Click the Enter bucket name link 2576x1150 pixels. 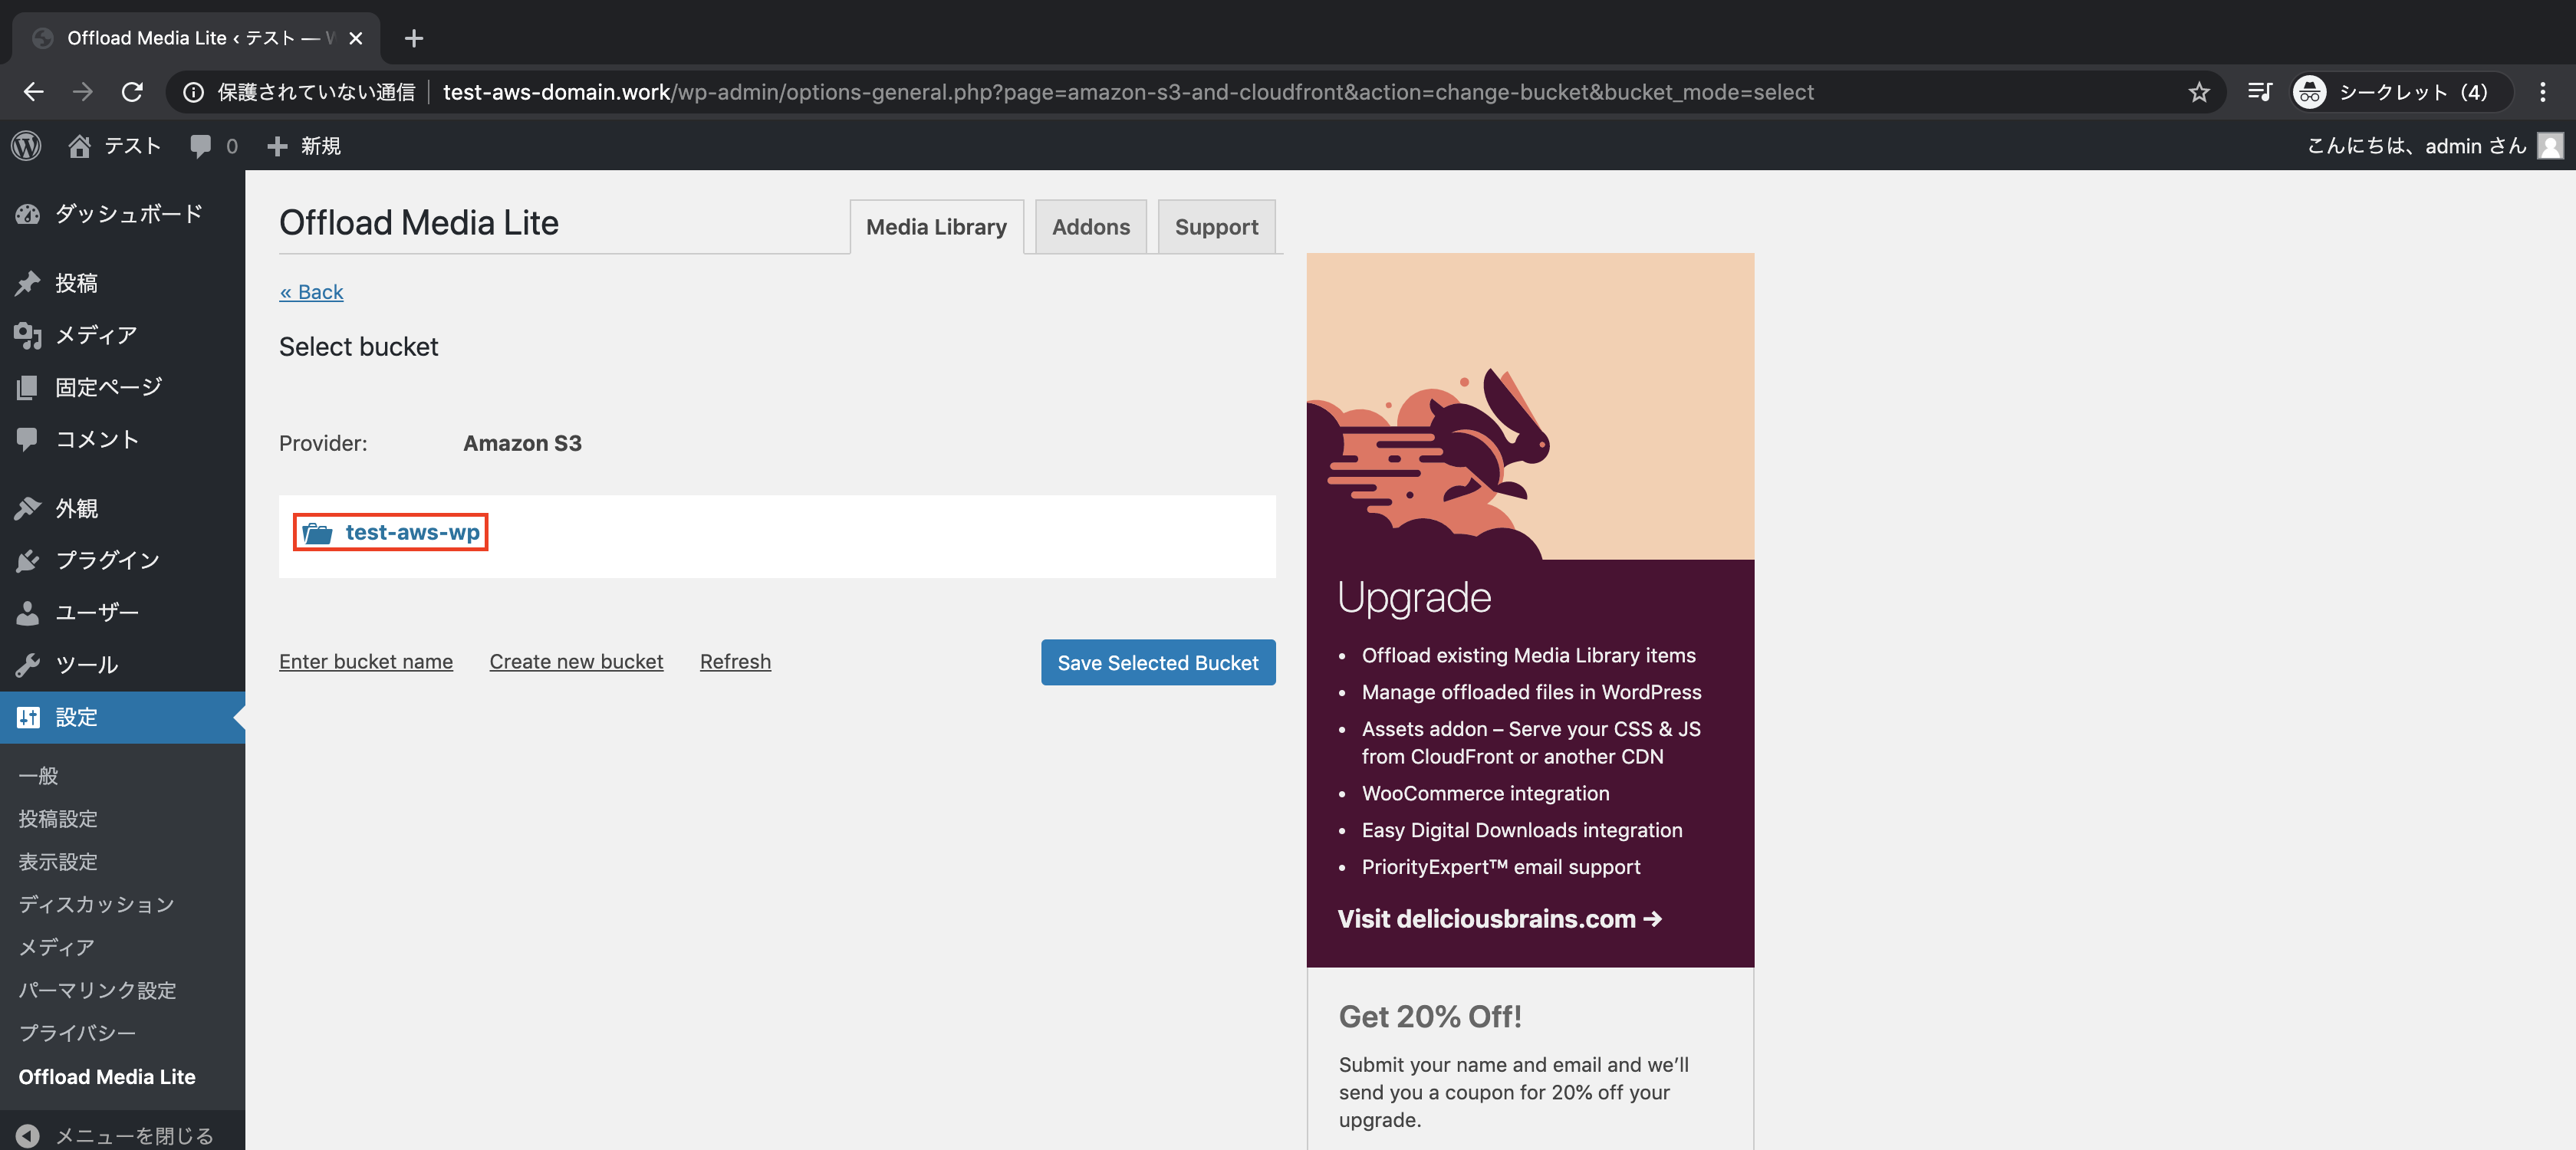366,661
